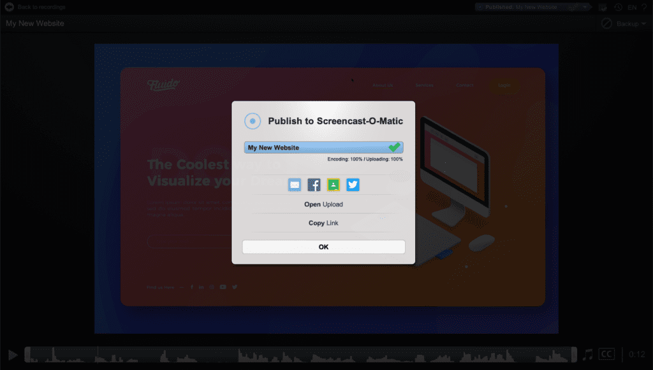Click Copy Link in the publish dialog

pyautogui.click(x=323, y=223)
